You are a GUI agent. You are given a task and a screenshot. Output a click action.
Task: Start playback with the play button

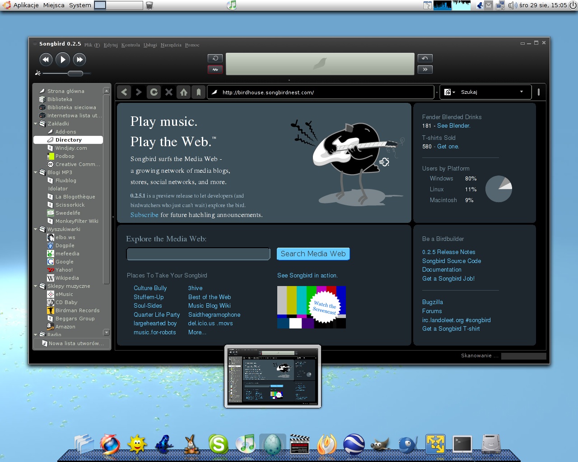tap(63, 60)
